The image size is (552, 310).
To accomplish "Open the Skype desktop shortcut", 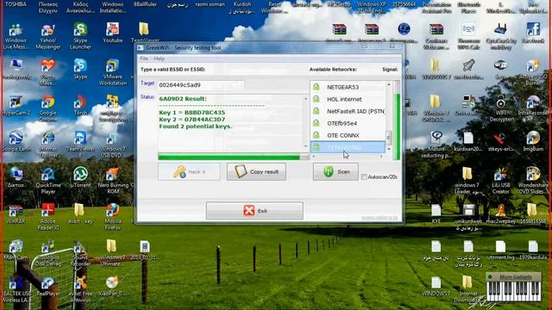I will pos(80,69).
